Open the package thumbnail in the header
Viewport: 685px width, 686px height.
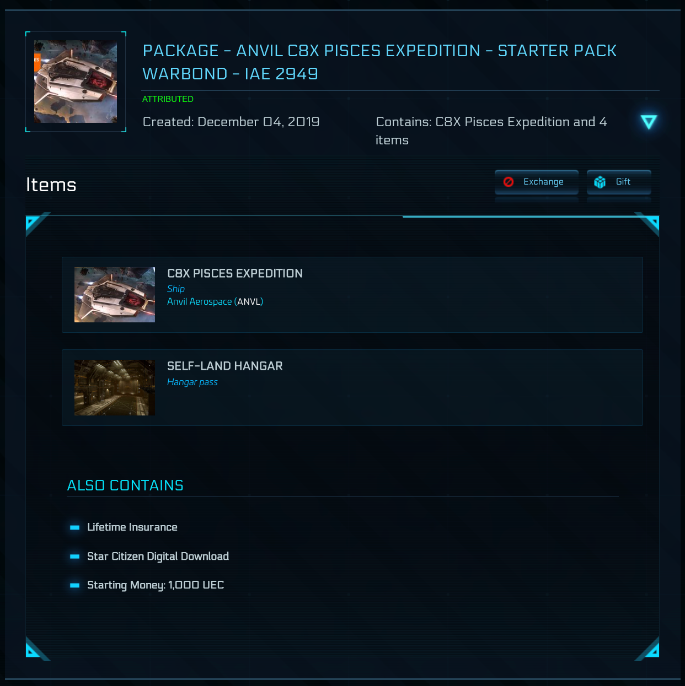coord(76,82)
